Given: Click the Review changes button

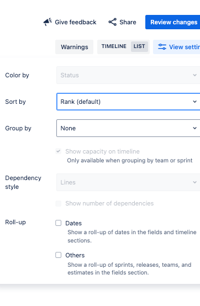Looking at the screenshot, I should [x=173, y=22].
